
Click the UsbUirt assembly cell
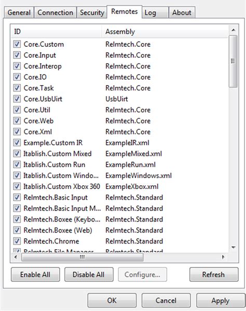pos(117,99)
